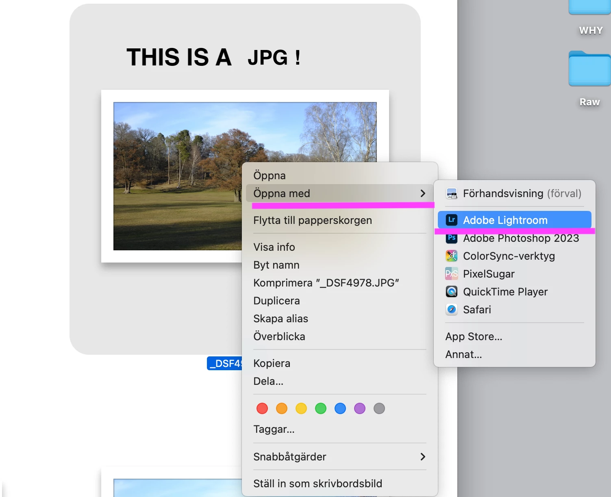Choose Överblicka
This screenshot has width=611, height=497.
pyautogui.click(x=340, y=336)
